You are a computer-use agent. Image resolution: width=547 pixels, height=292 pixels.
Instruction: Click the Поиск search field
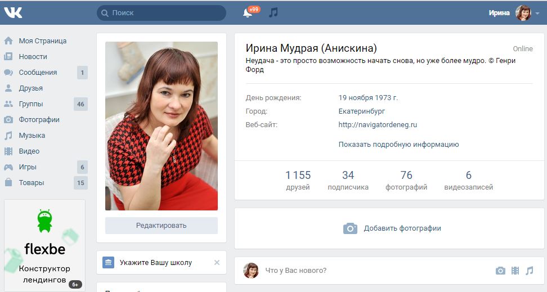point(162,13)
